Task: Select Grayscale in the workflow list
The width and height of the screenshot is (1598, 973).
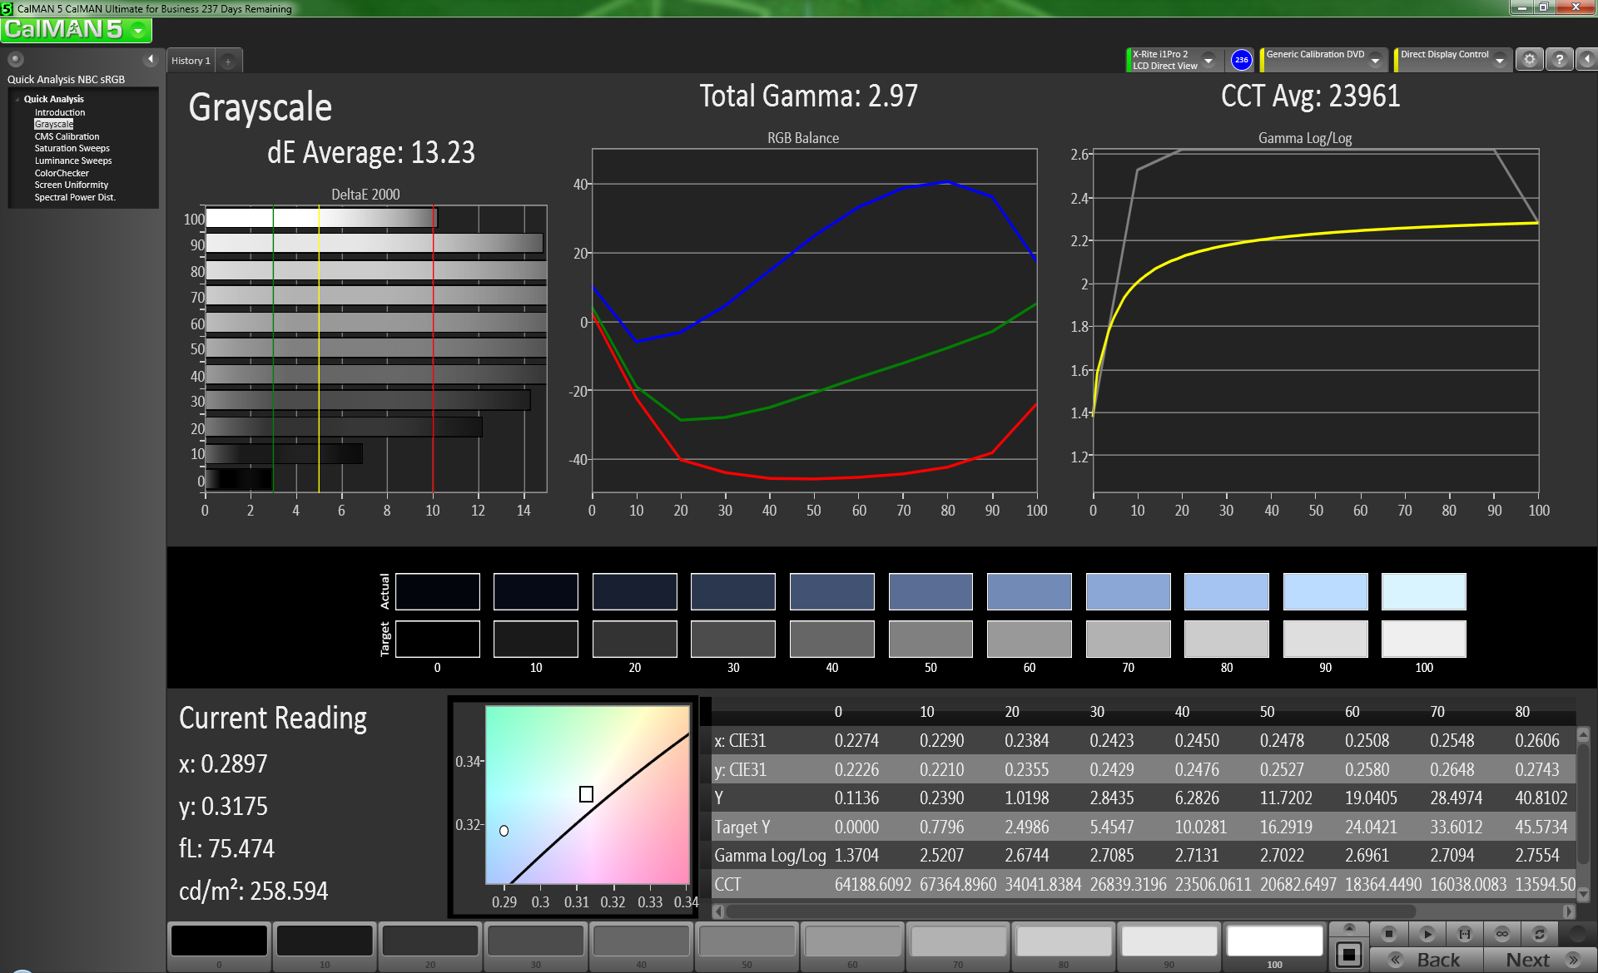Action: [54, 124]
